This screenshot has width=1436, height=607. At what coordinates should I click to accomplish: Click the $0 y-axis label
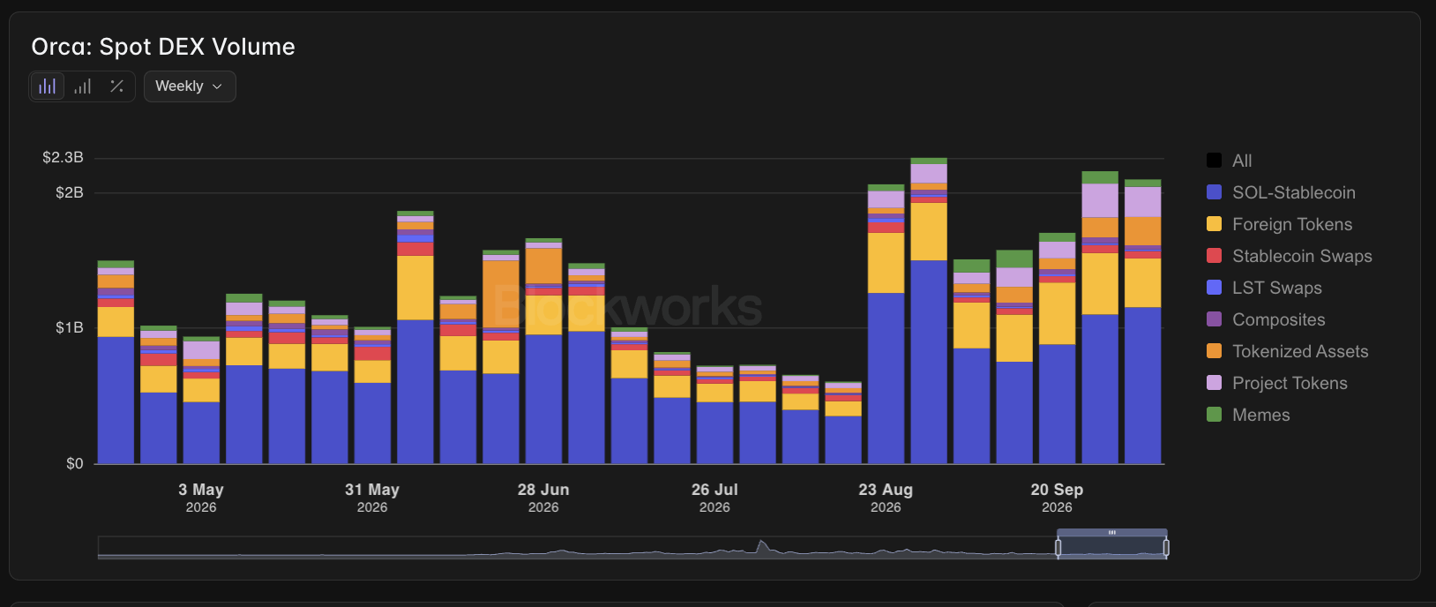[x=75, y=463]
